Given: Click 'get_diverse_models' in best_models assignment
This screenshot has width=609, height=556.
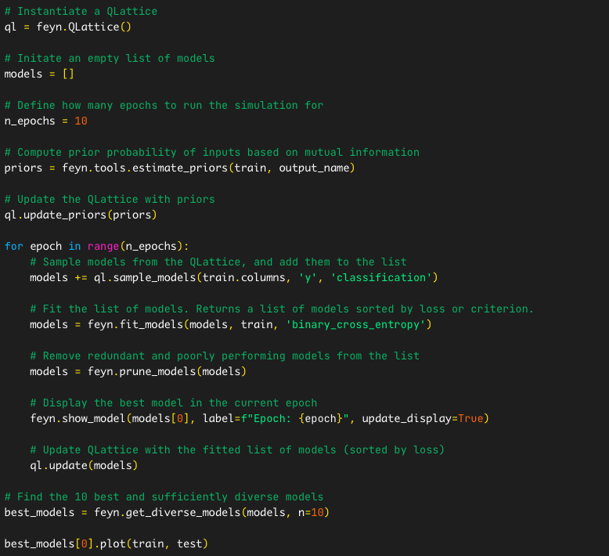Looking at the screenshot, I should tap(183, 512).
